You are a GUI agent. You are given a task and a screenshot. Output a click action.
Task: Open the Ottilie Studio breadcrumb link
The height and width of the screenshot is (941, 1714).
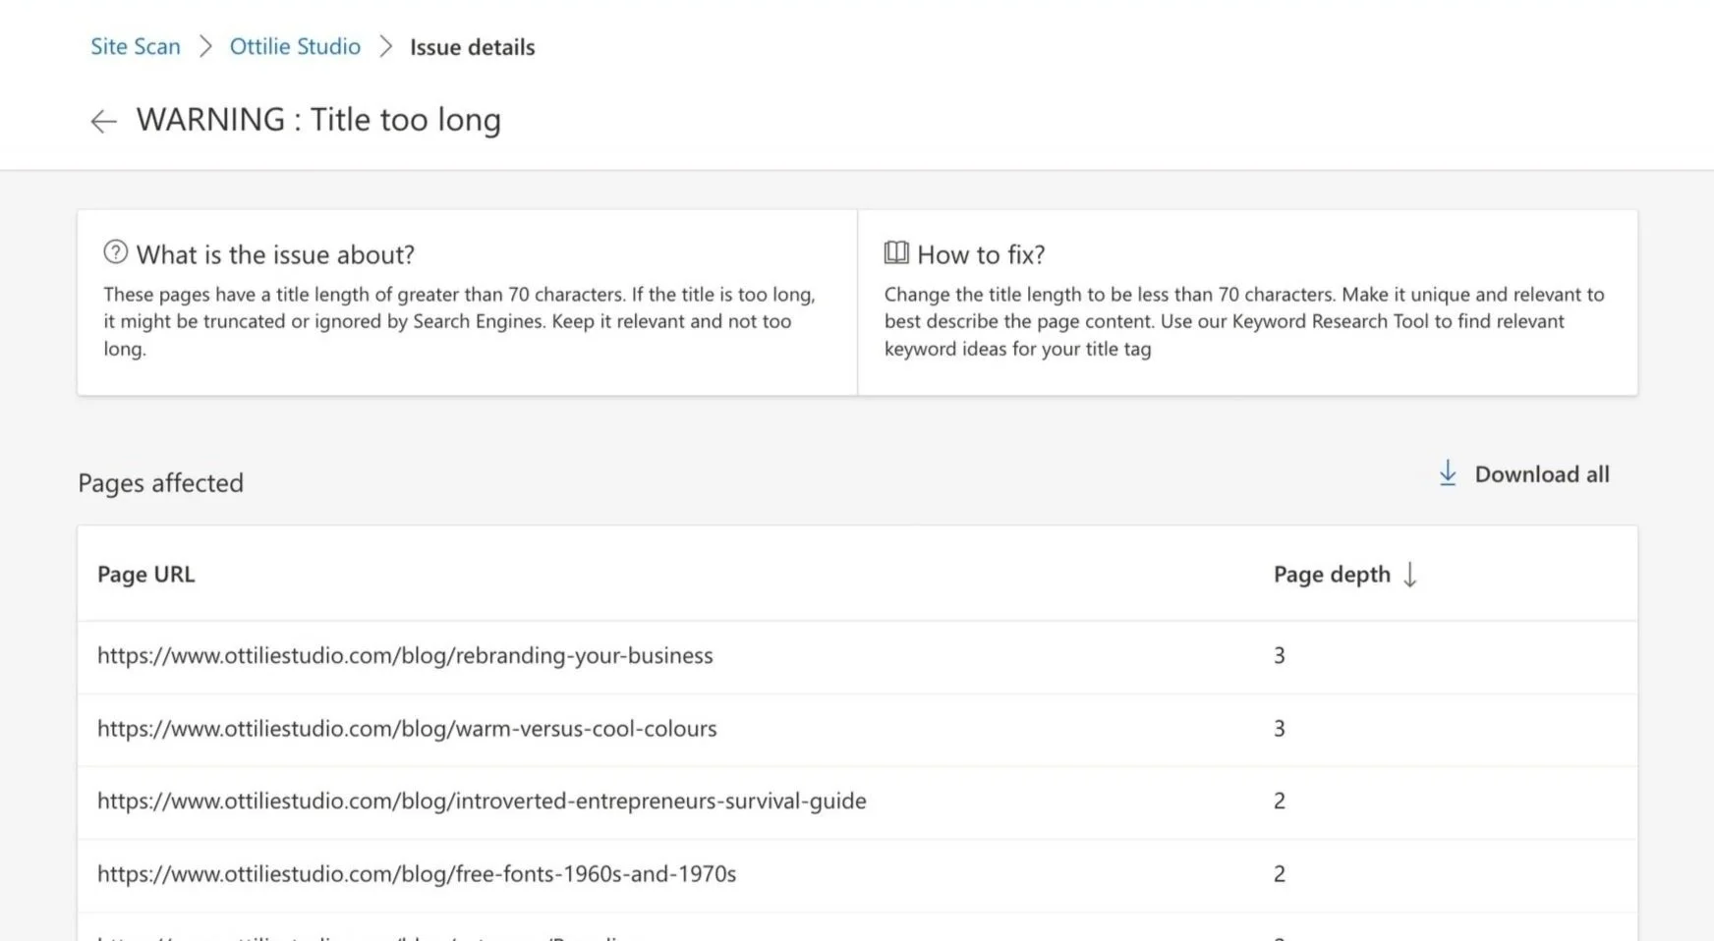click(294, 46)
